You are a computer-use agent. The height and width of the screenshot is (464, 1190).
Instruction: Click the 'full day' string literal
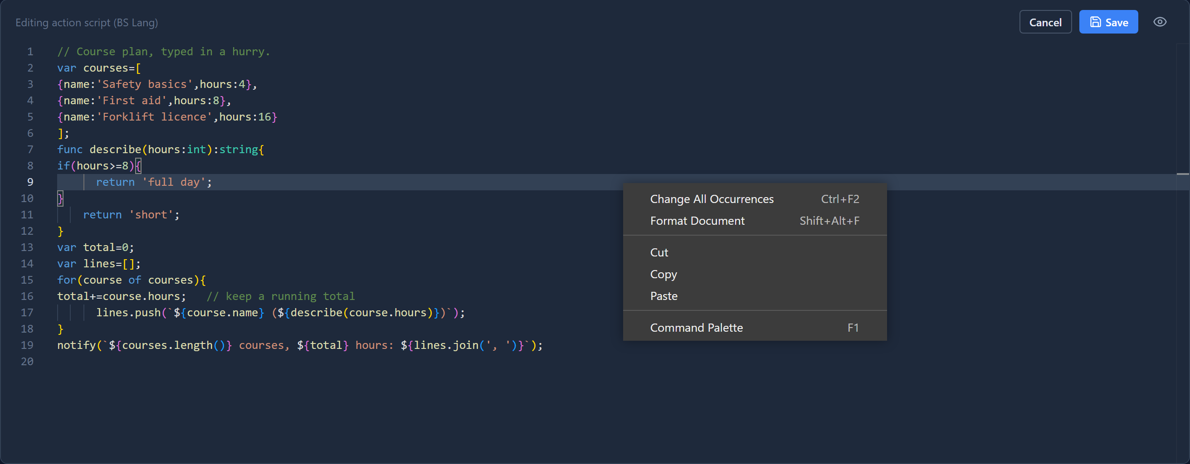coord(173,182)
